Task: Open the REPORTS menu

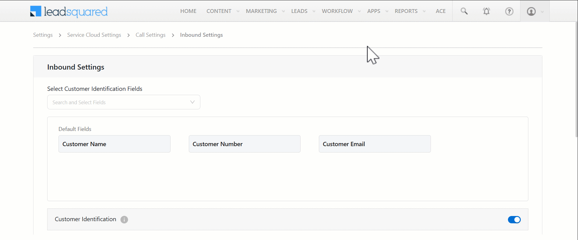Action: [406, 11]
